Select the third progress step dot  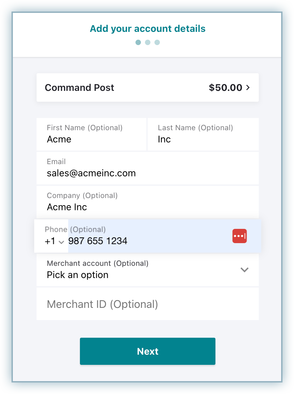pos(157,42)
